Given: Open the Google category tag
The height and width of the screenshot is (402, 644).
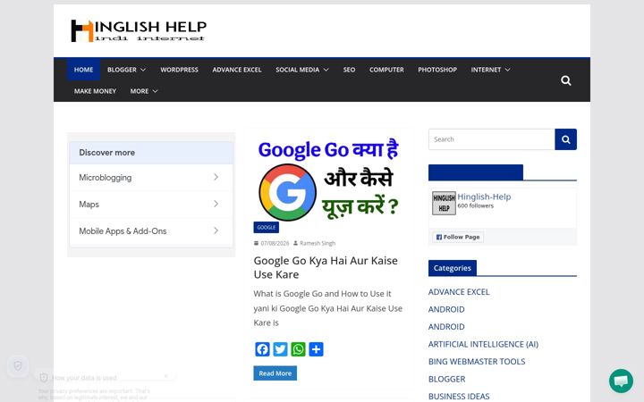Looking at the screenshot, I should pos(267,227).
